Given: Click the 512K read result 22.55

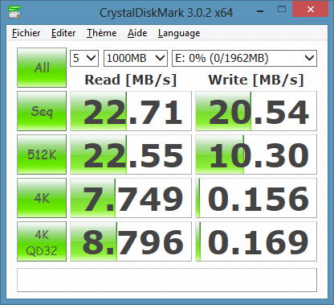Looking at the screenshot, I should (131, 155).
